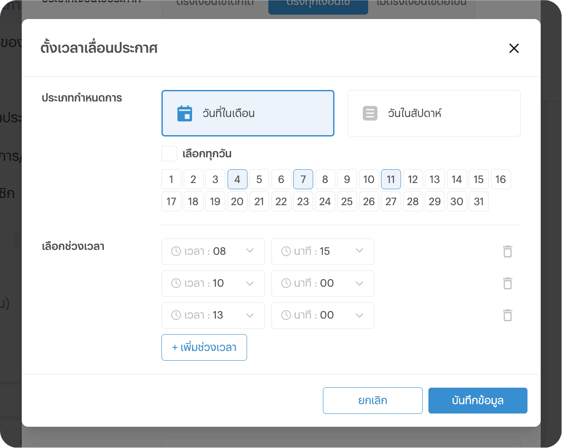The image size is (562, 448).
Task: Click the clock icon in the 13 hour field
Action: point(176,315)
